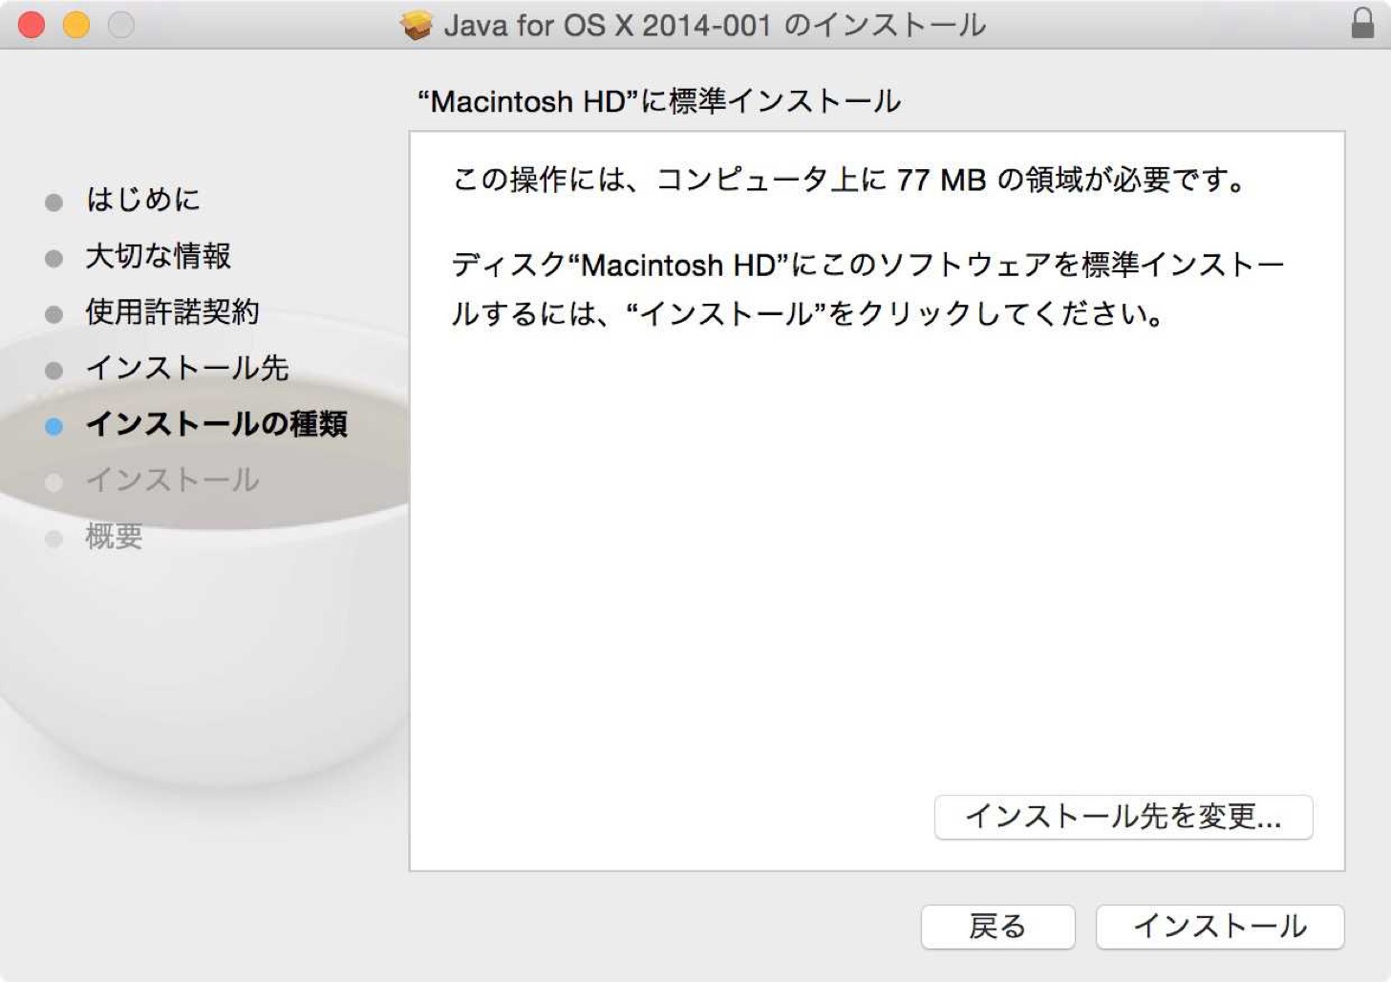
Task: Click the gray bullet beside 使用許諾契約
Action: [x=54, y=314]
